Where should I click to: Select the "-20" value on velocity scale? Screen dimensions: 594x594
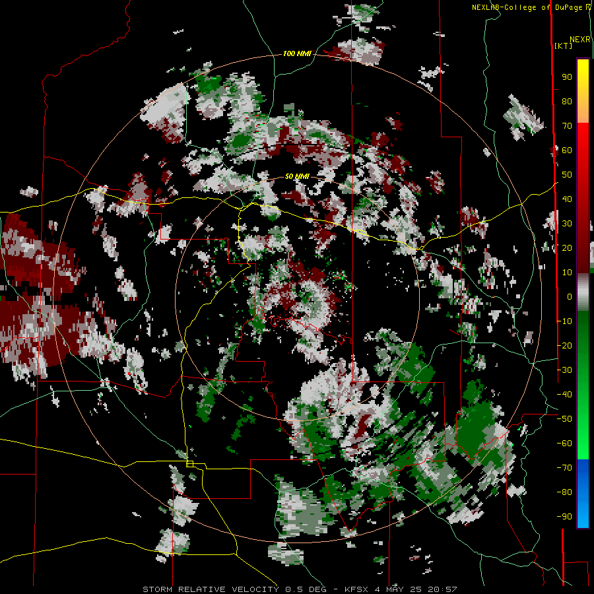click(x=564, y=345)
